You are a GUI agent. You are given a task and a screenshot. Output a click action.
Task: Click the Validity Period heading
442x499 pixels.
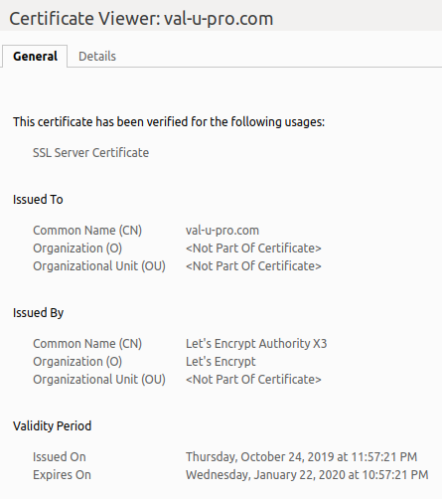(x=52, y=426)
